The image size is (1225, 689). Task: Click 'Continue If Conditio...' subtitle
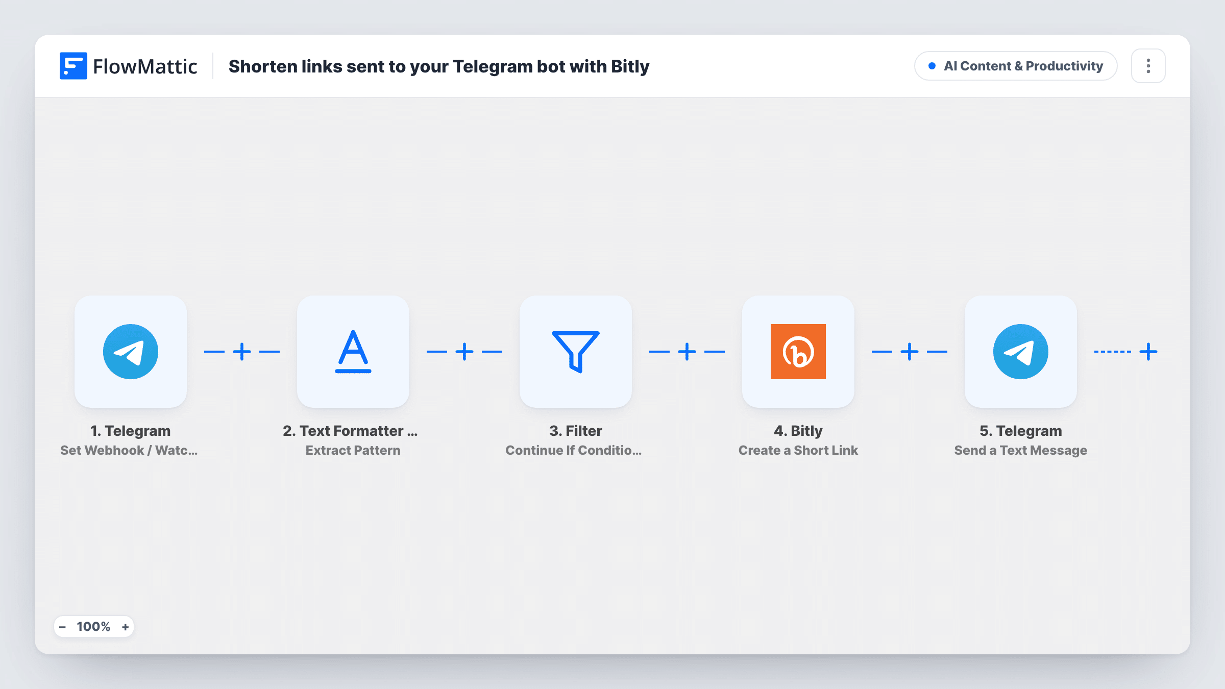tap(574, 450)
